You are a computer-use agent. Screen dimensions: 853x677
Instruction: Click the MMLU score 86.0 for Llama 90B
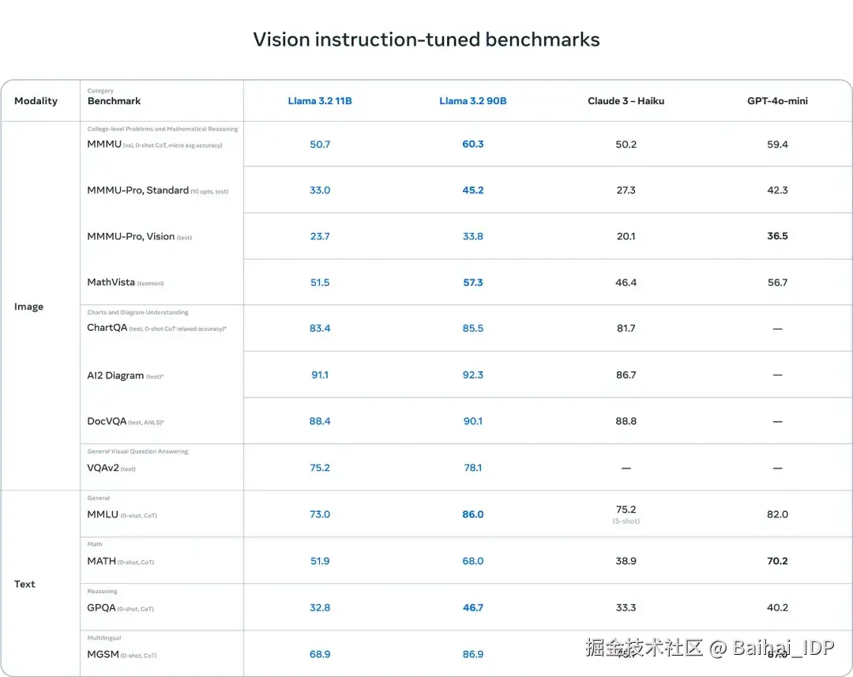[x=473, y=514]
